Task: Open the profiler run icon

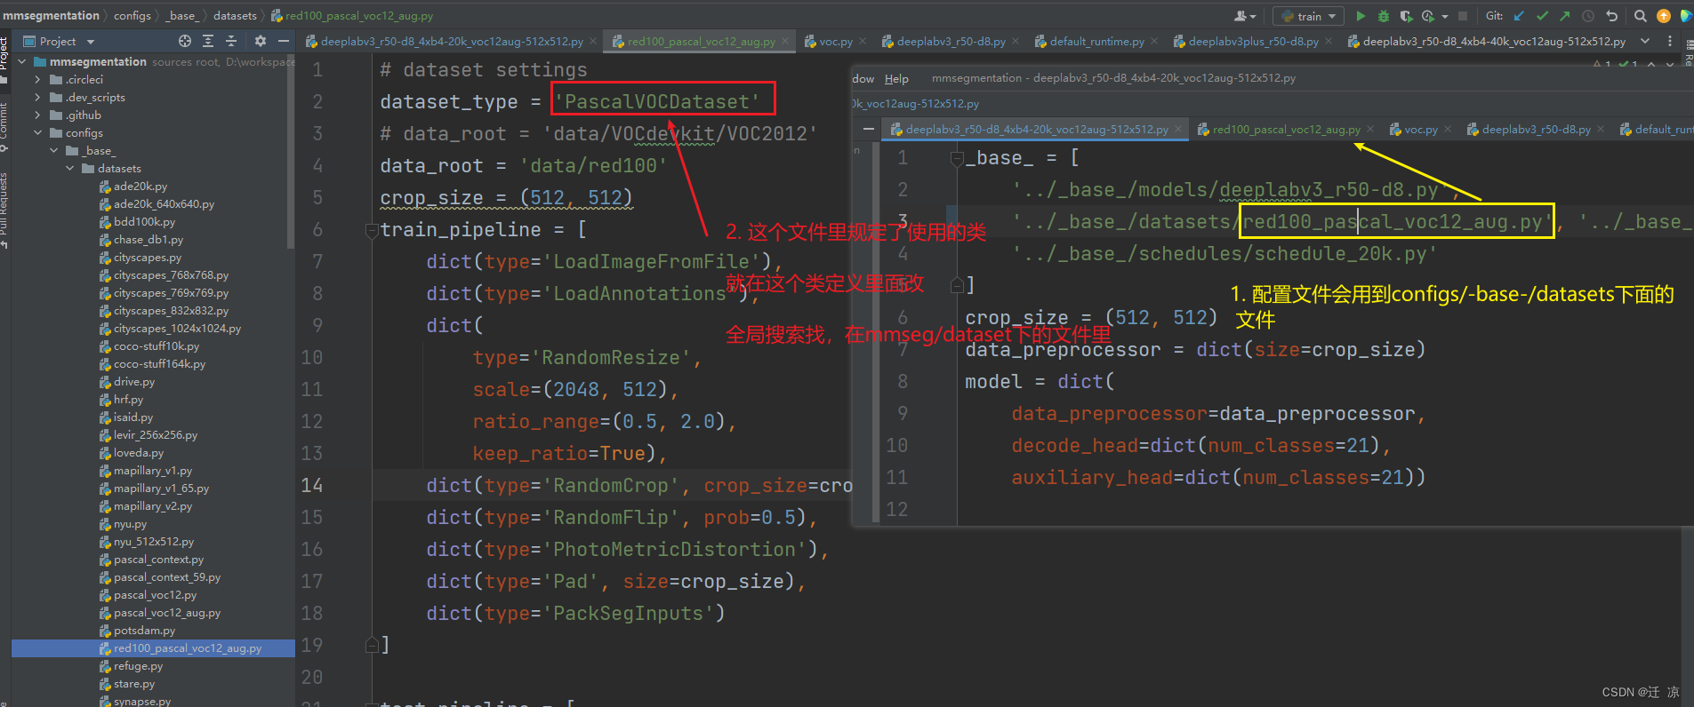Action: pos(1428,16)
